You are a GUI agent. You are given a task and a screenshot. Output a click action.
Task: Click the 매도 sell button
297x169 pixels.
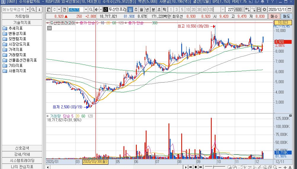[x=286, y=17]
